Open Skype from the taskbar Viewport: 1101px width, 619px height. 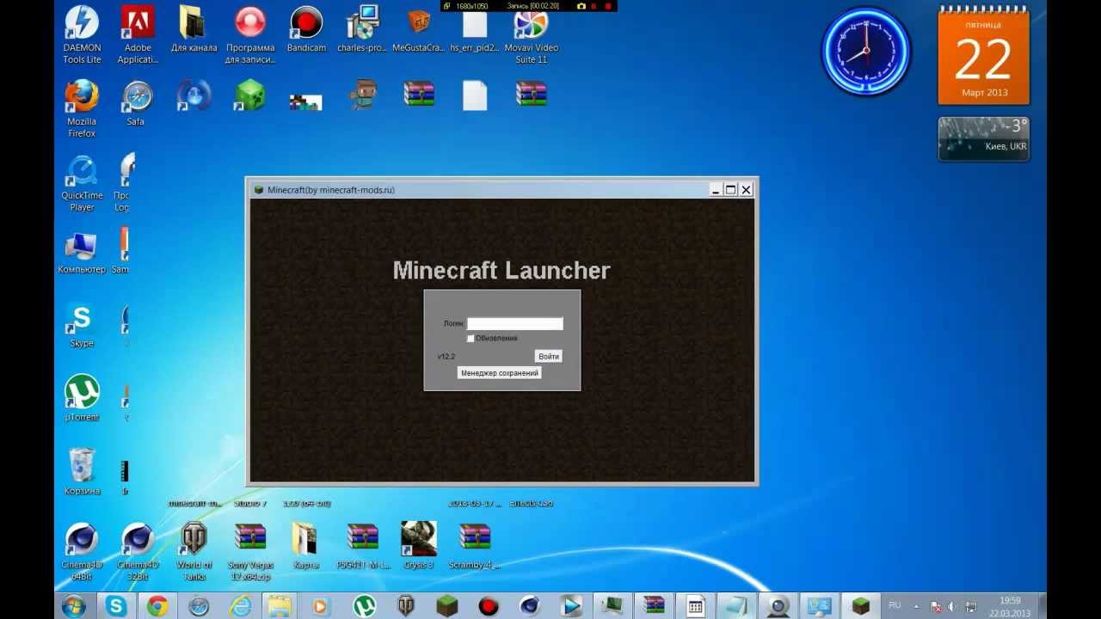(x=116, y=606)
